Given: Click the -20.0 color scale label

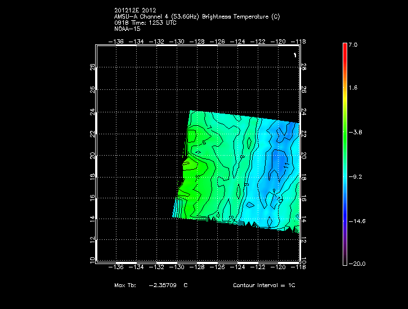Looking at the screenshot, I should (356, 264).
